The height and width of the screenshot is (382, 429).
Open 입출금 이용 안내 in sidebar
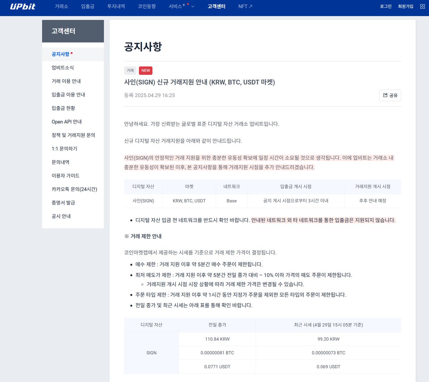coord(73,95)
